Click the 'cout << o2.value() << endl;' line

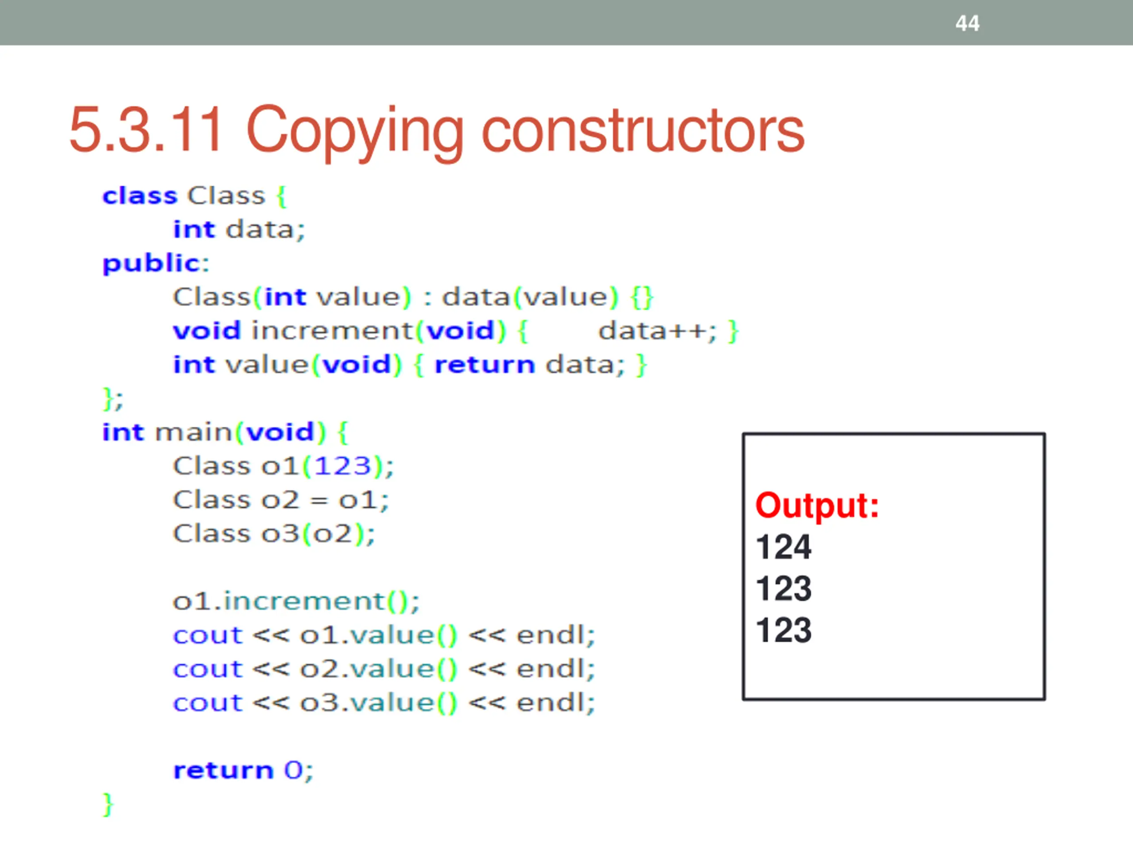click(x=384, y=670)
